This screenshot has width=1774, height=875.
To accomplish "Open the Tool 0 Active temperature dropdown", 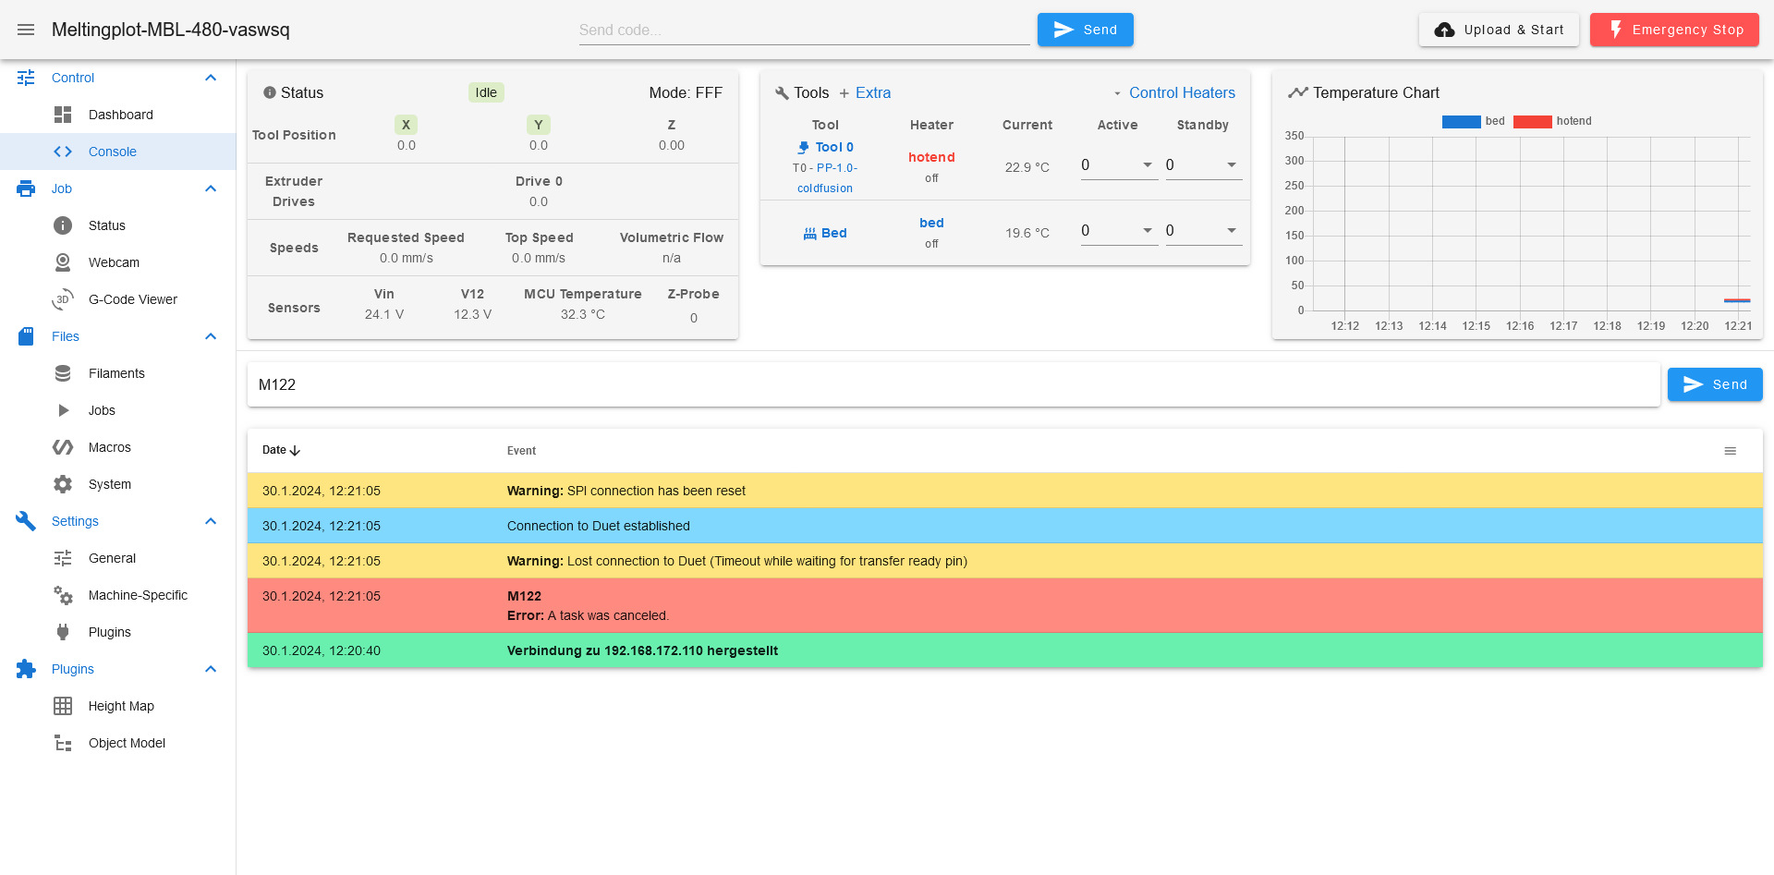I will (x=1148, y=164).
